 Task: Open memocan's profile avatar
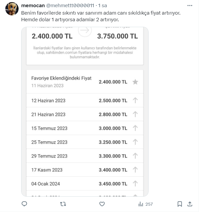pos(12,9)
